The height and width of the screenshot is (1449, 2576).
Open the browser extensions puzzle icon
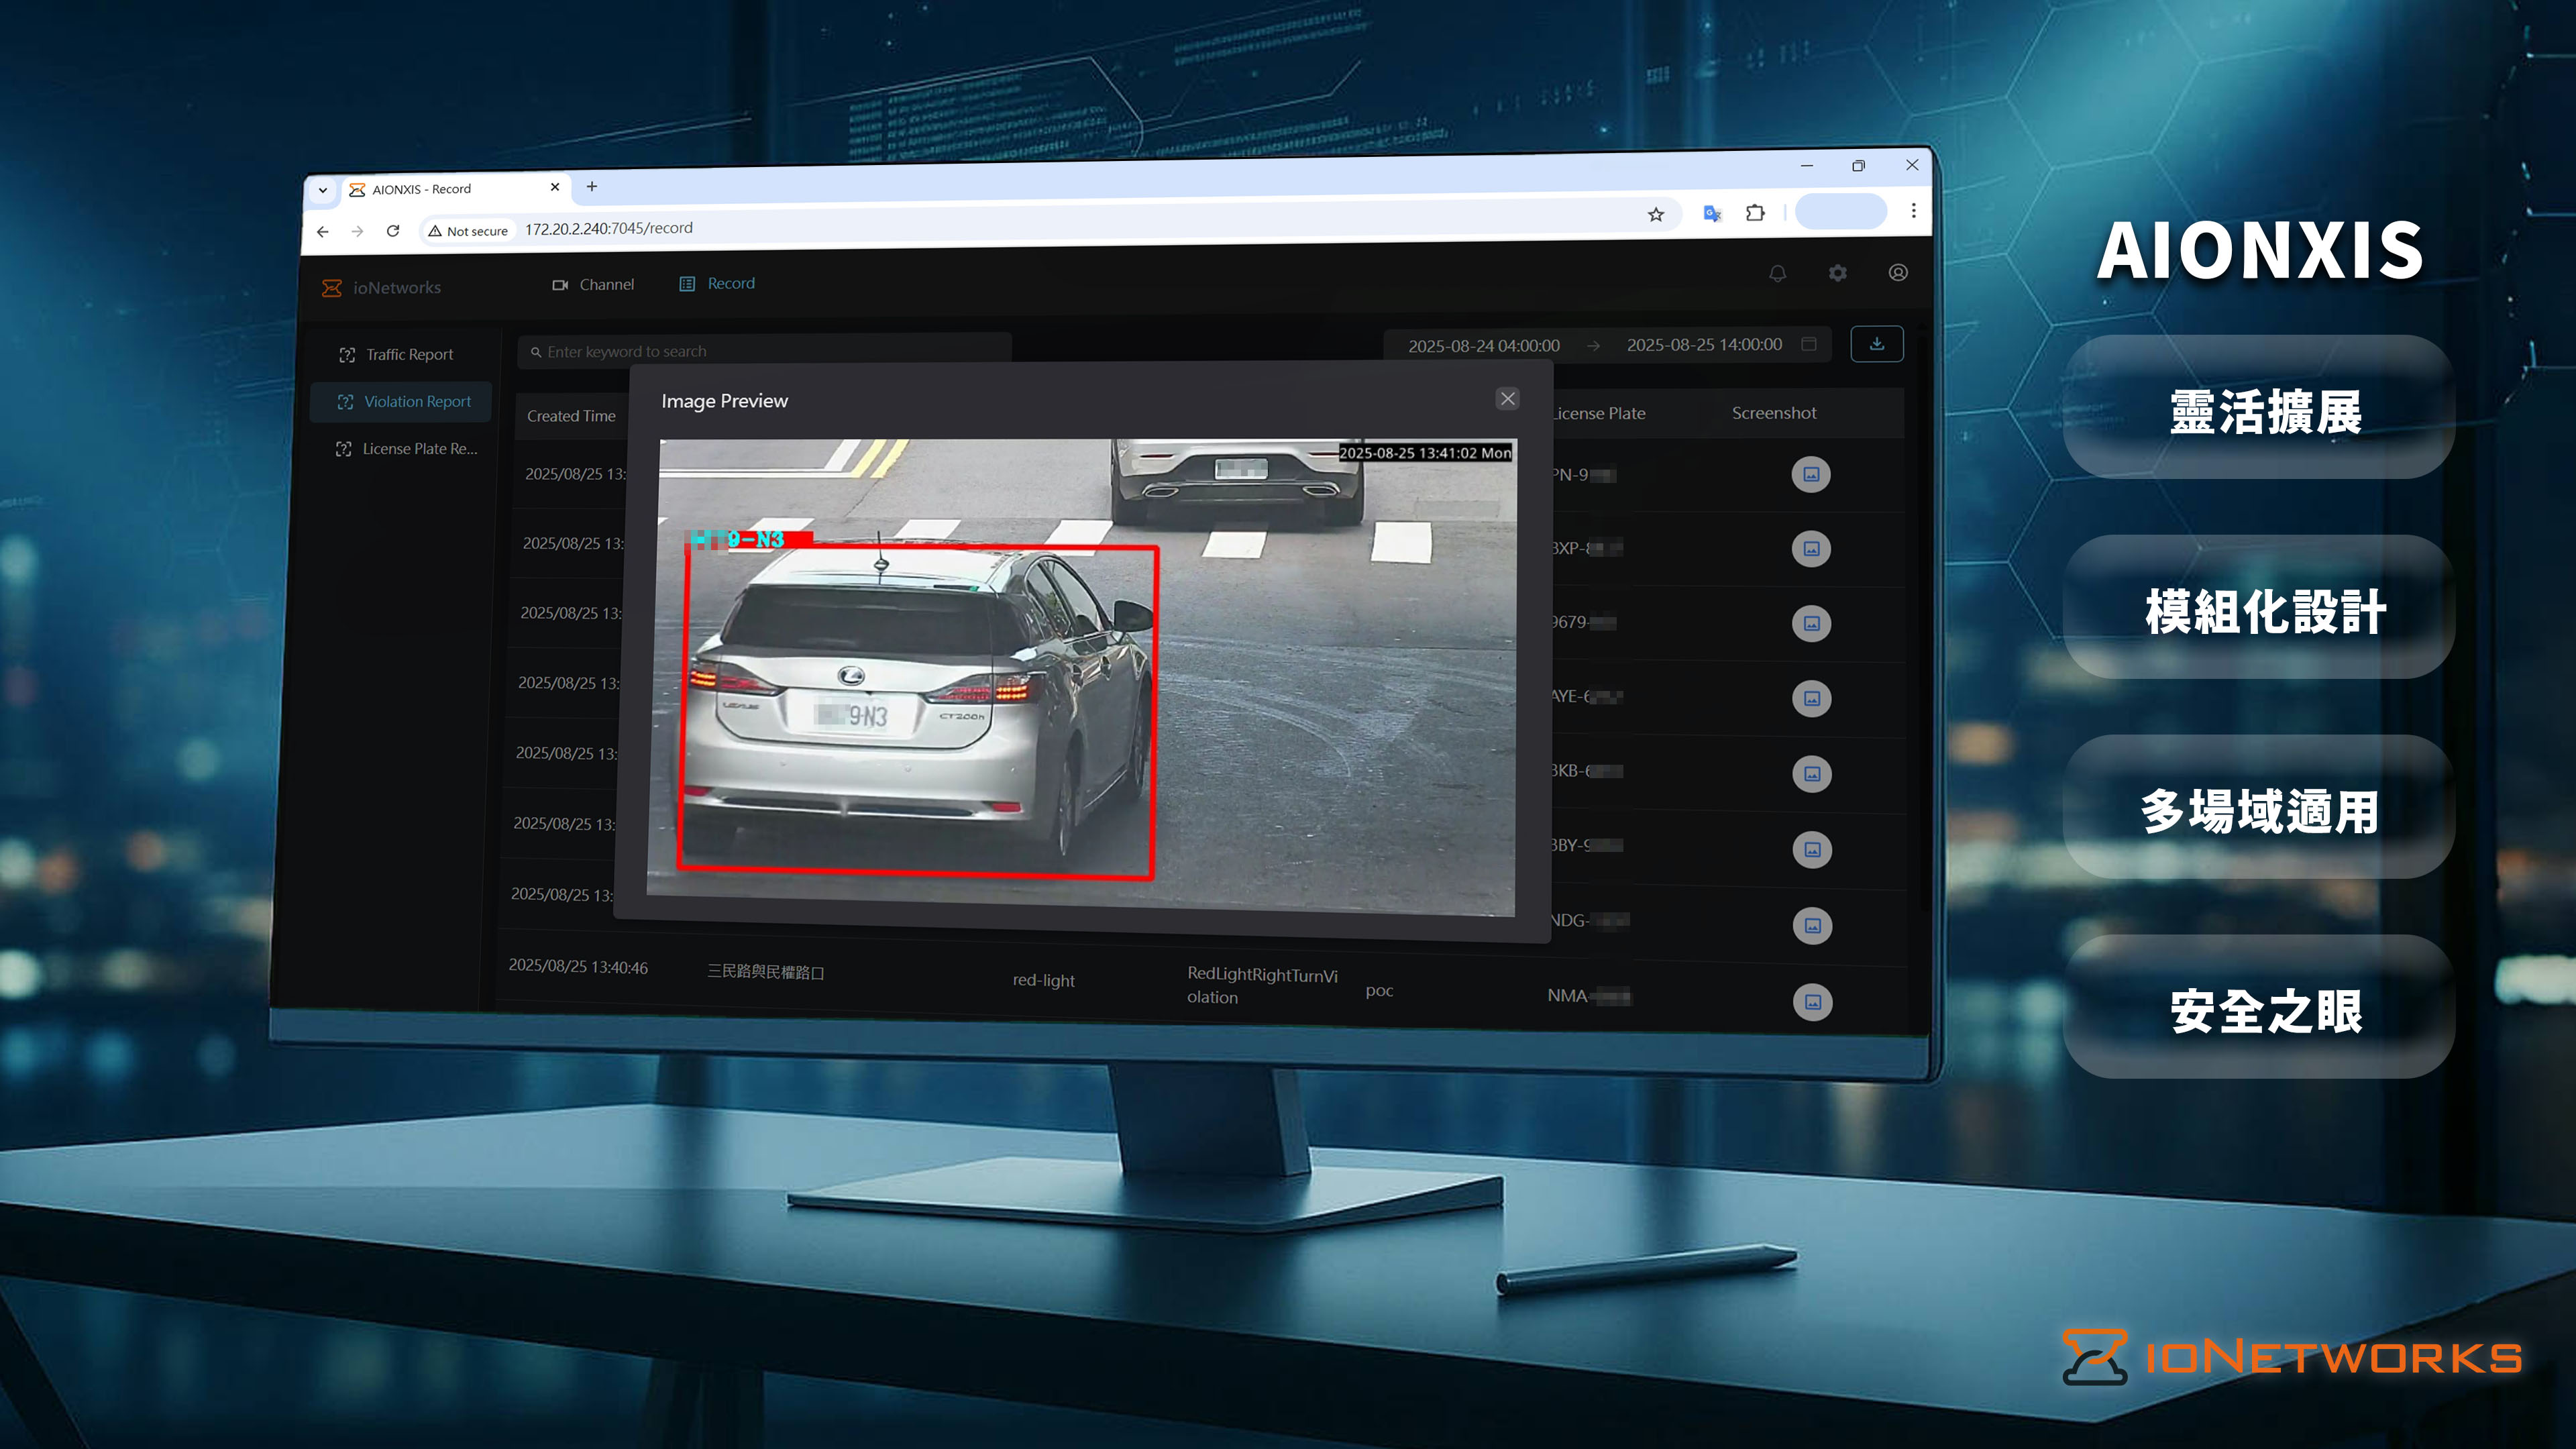tap(1755, 213)
